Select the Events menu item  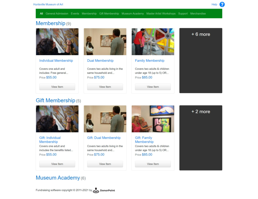(x=75, y=14)
